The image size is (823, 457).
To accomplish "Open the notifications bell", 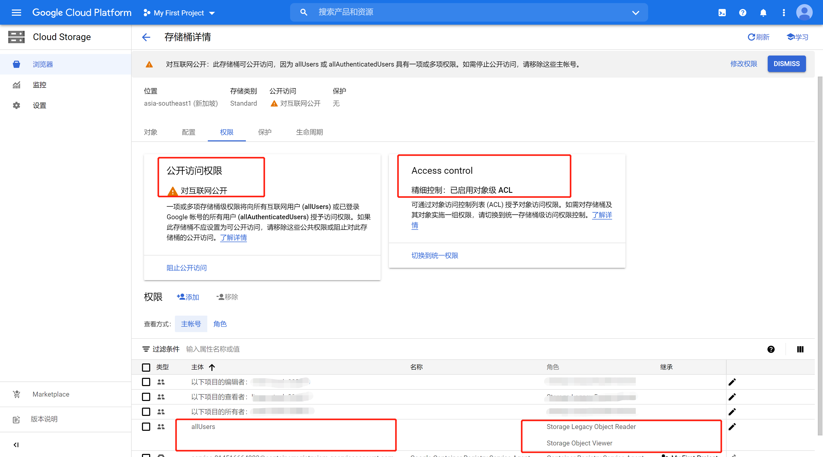I will pos(763,12).
